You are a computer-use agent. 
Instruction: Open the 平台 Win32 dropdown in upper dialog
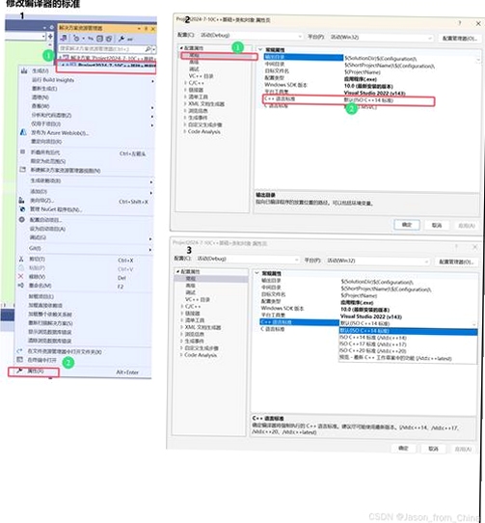381,37
